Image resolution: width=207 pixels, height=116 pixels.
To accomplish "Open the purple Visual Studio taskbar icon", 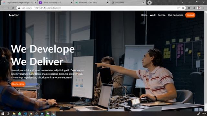I will 48,114.
